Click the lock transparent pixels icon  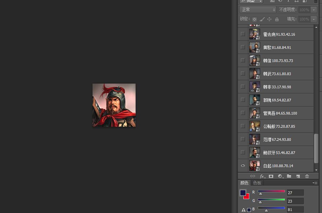254,19
